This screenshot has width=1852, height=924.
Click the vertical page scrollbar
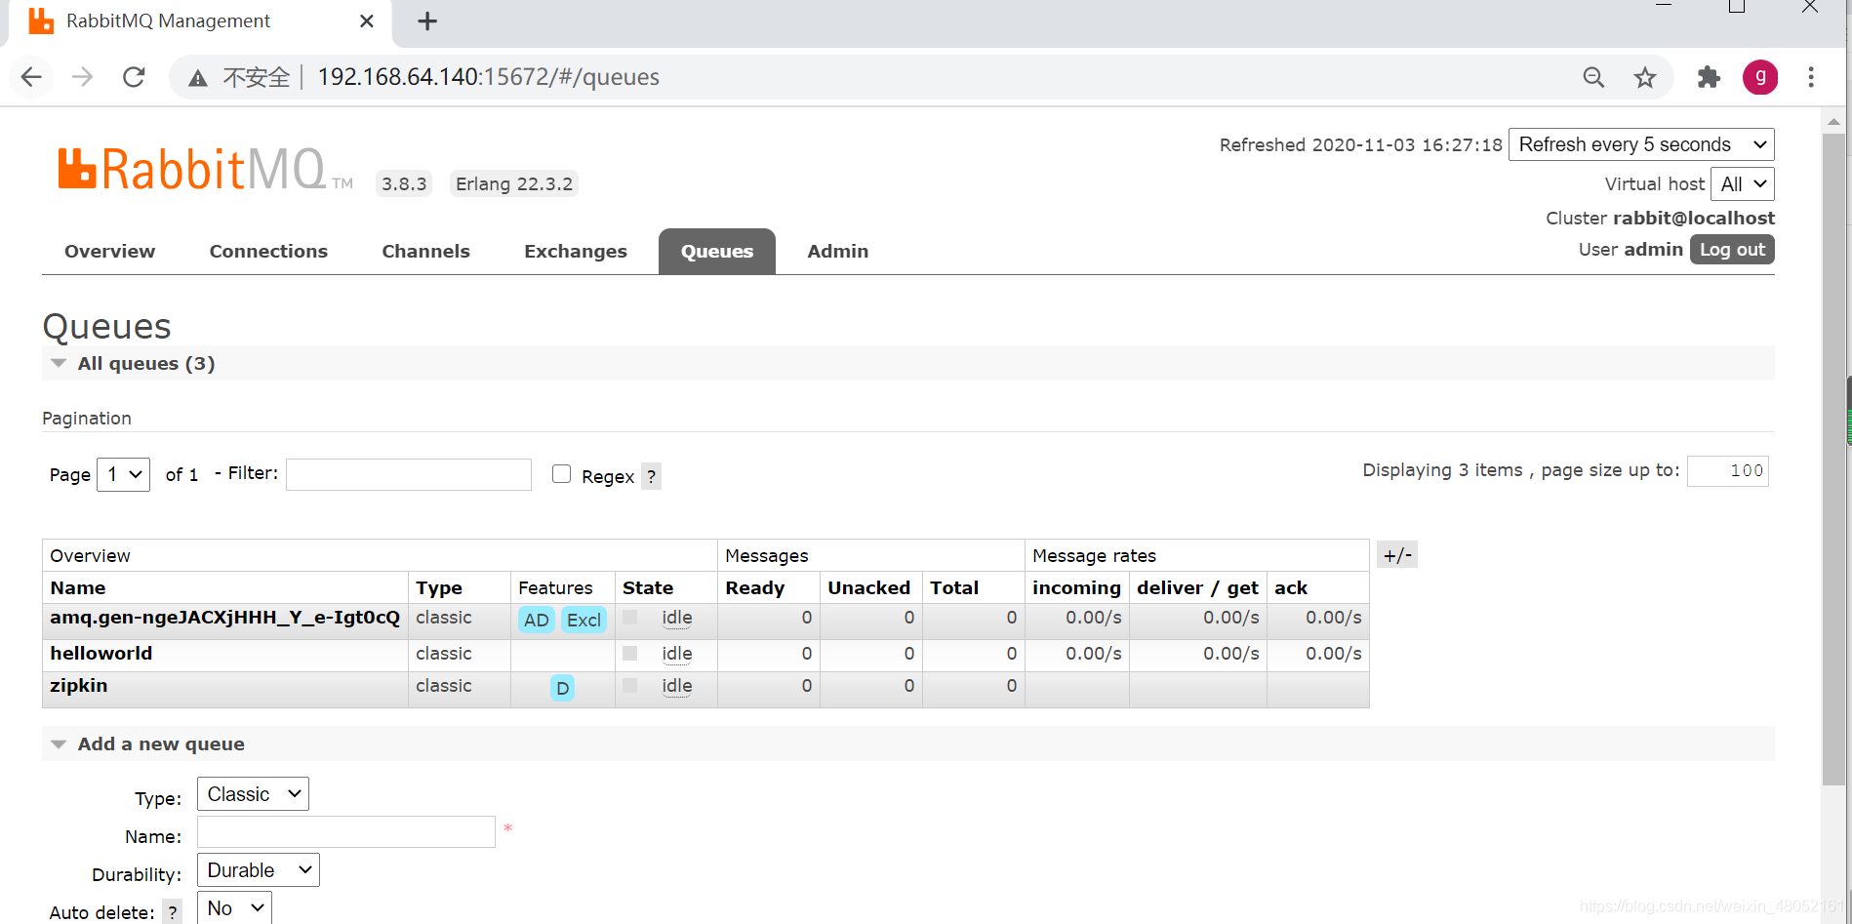pyautogui.click(x=1834, y=459)
